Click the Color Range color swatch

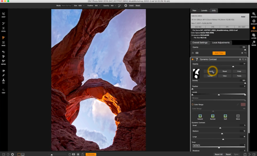tap(243, 104)
